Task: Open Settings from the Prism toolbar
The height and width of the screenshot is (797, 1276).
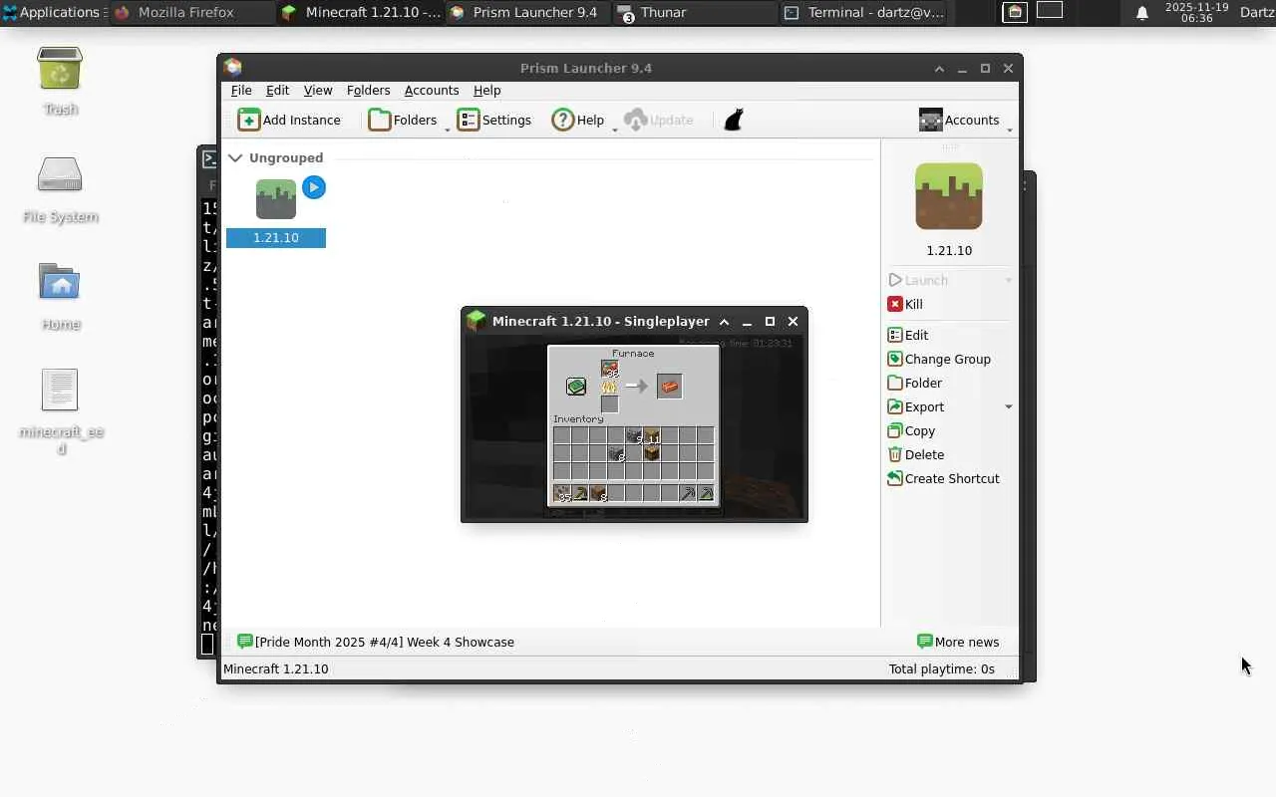Action: [x=494, y=120]
